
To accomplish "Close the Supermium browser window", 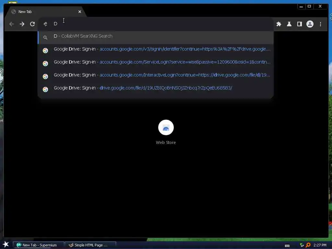I will coord(320,6).
